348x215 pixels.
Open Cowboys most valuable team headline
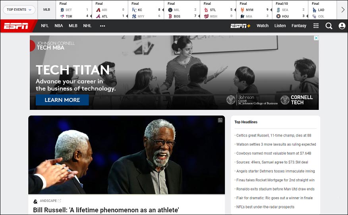point(274,153)
